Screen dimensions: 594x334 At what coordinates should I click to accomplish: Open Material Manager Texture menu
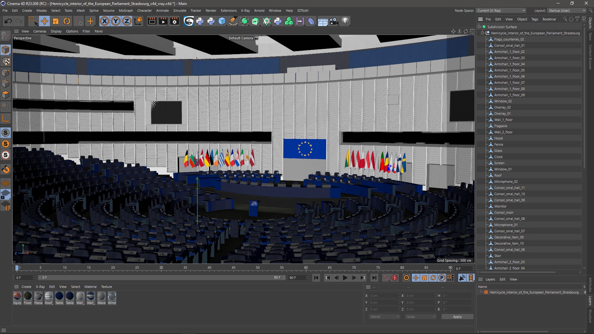(106, 287)
